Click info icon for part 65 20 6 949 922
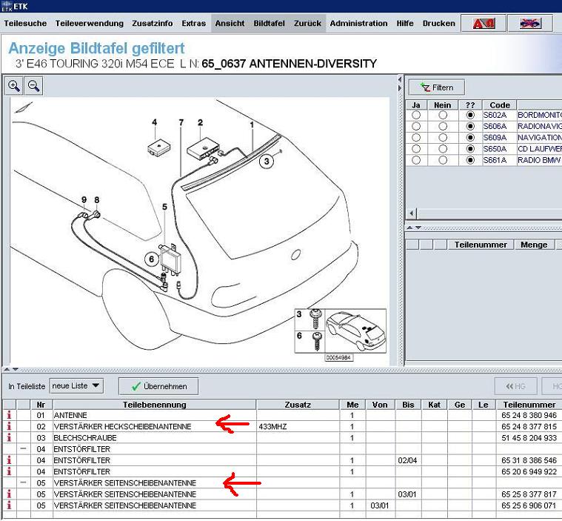 tap(9, 471)
